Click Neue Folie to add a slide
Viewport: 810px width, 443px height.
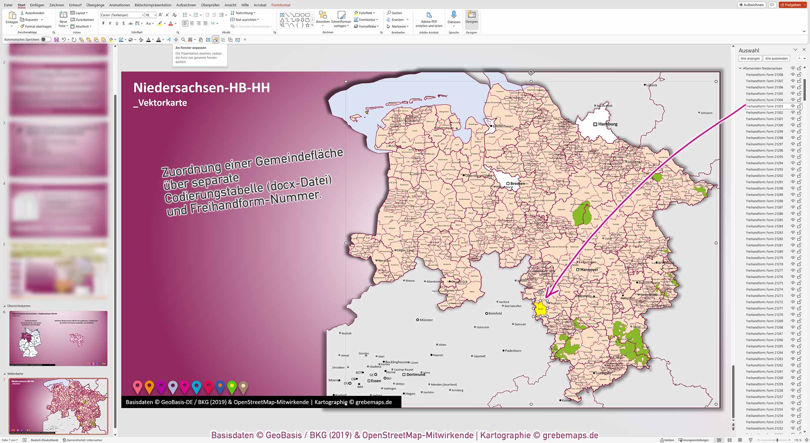click(63, 18)
